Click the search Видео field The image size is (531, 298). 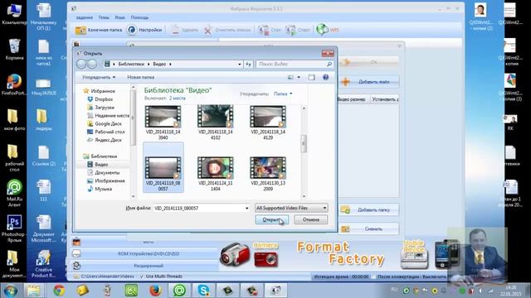[x=294, y=64]
